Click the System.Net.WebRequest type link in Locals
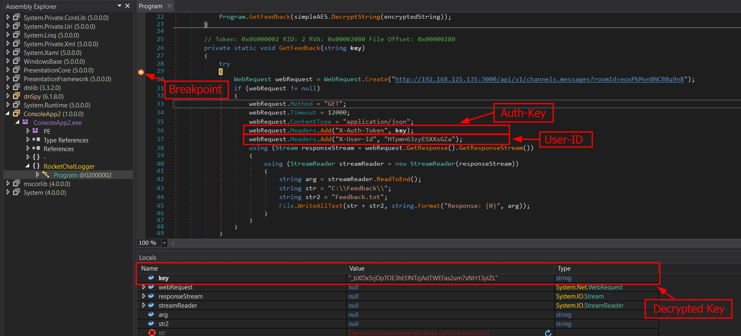This screenshot has height=336, width=741. pyautogui.click(x=589, y=287)
